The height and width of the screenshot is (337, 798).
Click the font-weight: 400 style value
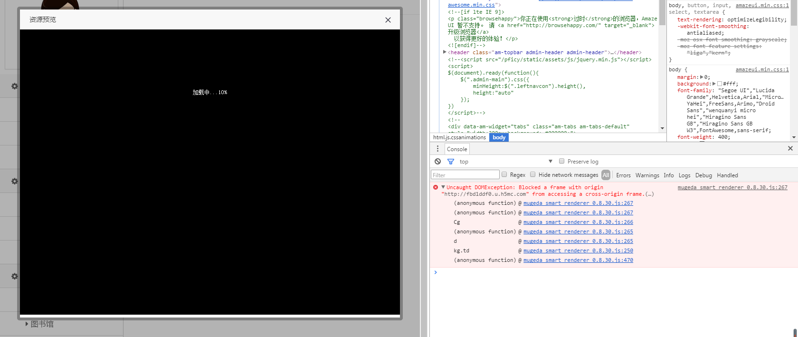724,137
